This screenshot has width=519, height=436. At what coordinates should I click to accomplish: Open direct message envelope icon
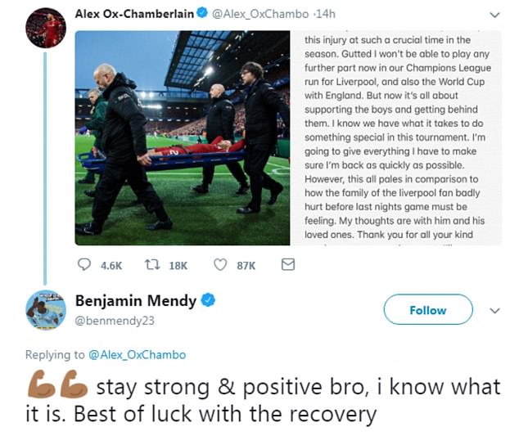[287, 265]
